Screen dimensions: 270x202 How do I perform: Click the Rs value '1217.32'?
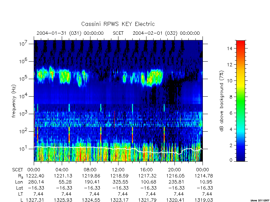click(x=147, y=176)
